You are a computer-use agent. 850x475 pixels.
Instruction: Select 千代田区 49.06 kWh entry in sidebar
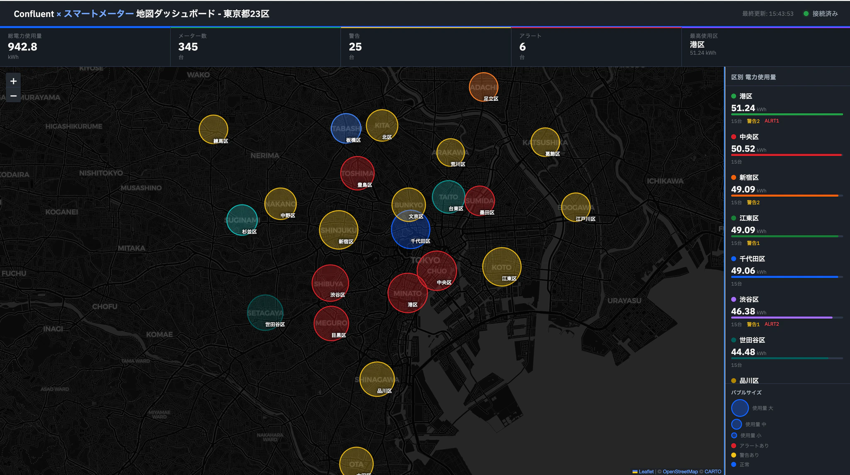pos(787,270)
